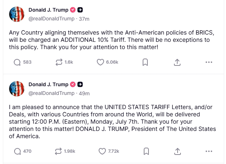Reply to the BRICS tariff post
This screenshot has height=164, width=226.
pyautogui.click(x=17, y=62)
